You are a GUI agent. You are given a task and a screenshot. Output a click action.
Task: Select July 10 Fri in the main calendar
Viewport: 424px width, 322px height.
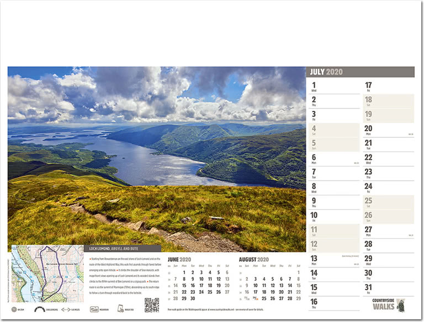point(334,217)
